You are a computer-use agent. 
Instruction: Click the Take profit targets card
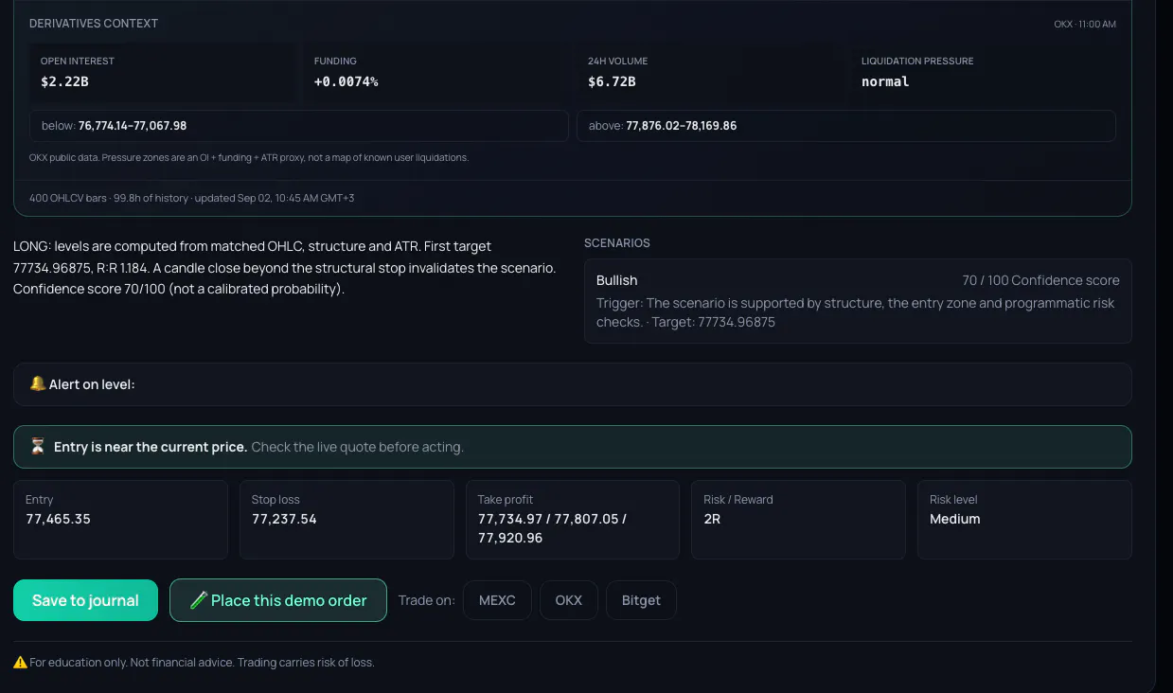573,520
